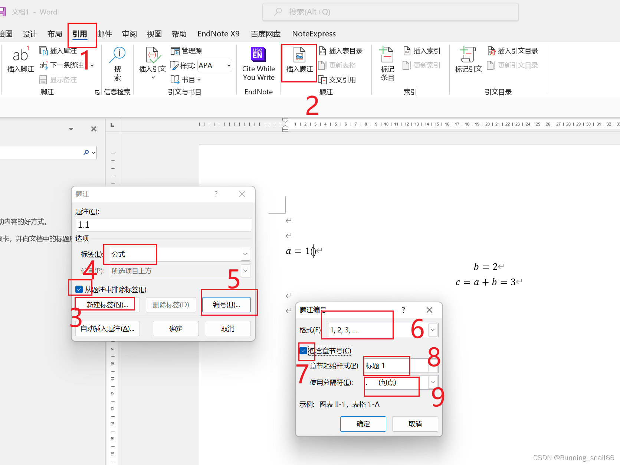Click the search box (搜索 Alt+Q)

tap(390, 12)
